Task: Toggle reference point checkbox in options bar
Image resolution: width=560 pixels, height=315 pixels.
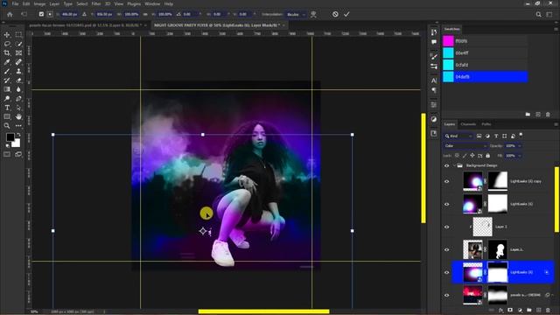Action: coord(41,14)
